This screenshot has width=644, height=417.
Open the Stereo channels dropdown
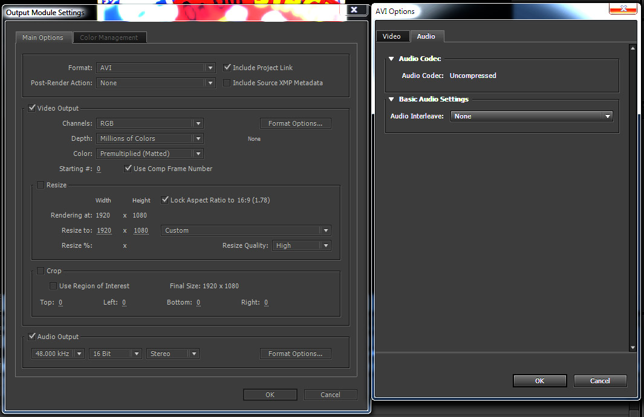coord(173,354)
